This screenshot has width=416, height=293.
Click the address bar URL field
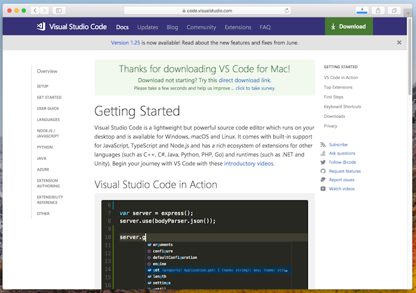[x=207, y=11]
